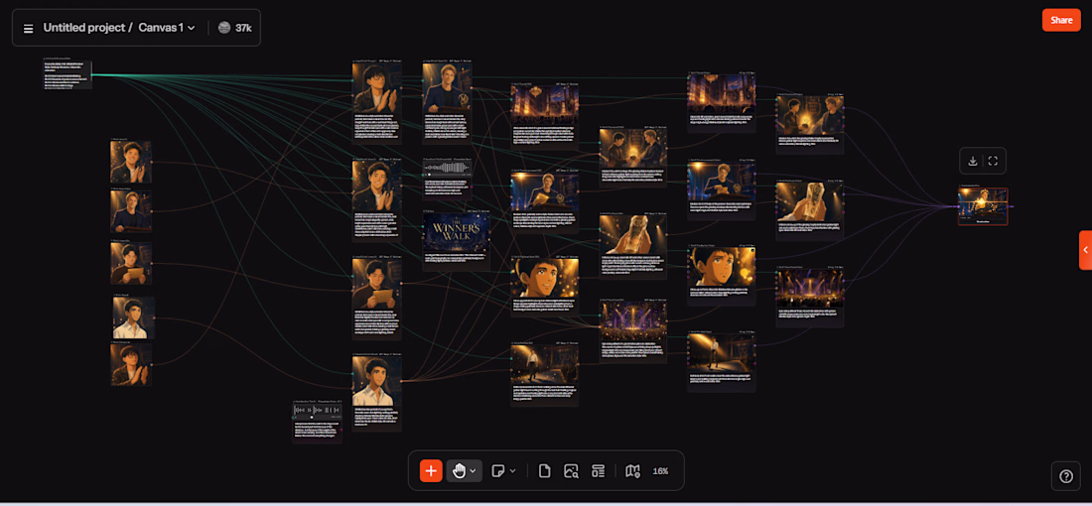This screenshot has height=506, width=1092.
Task: Open the layout templates icon
Action: (598, 471)
